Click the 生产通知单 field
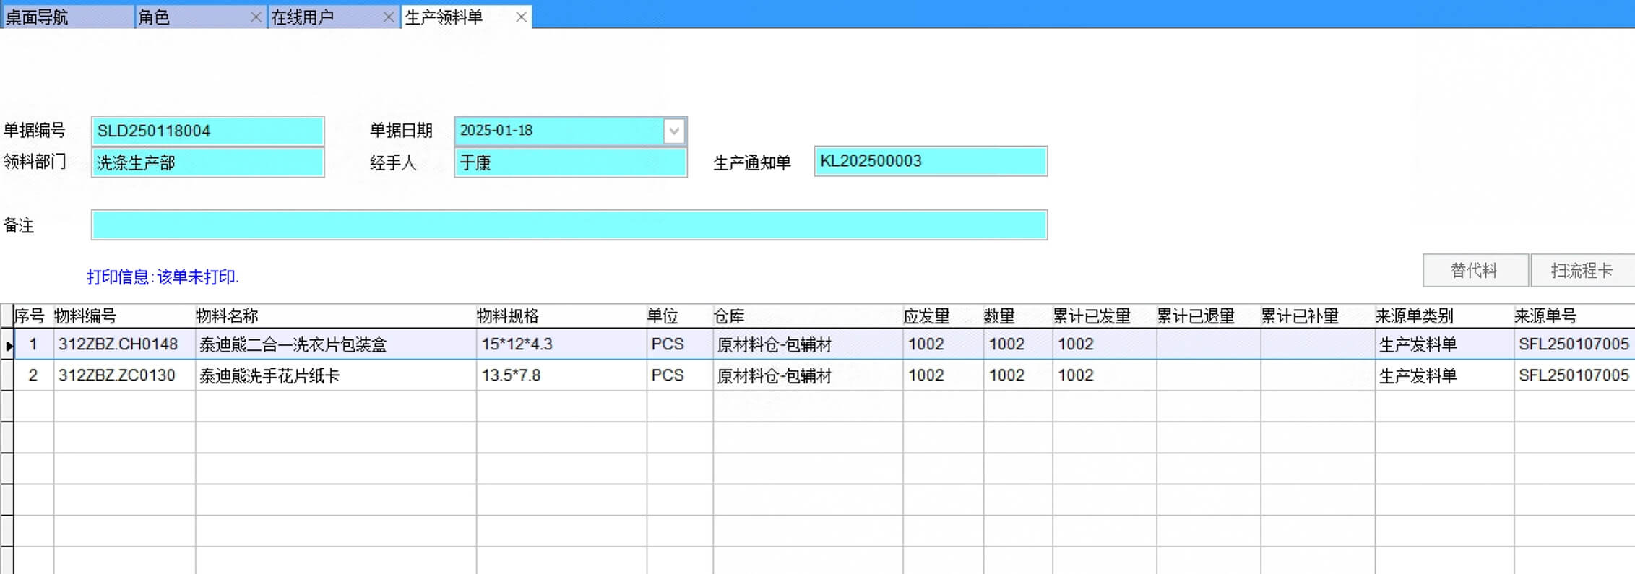1635x574 pixels. pos(930,162)
